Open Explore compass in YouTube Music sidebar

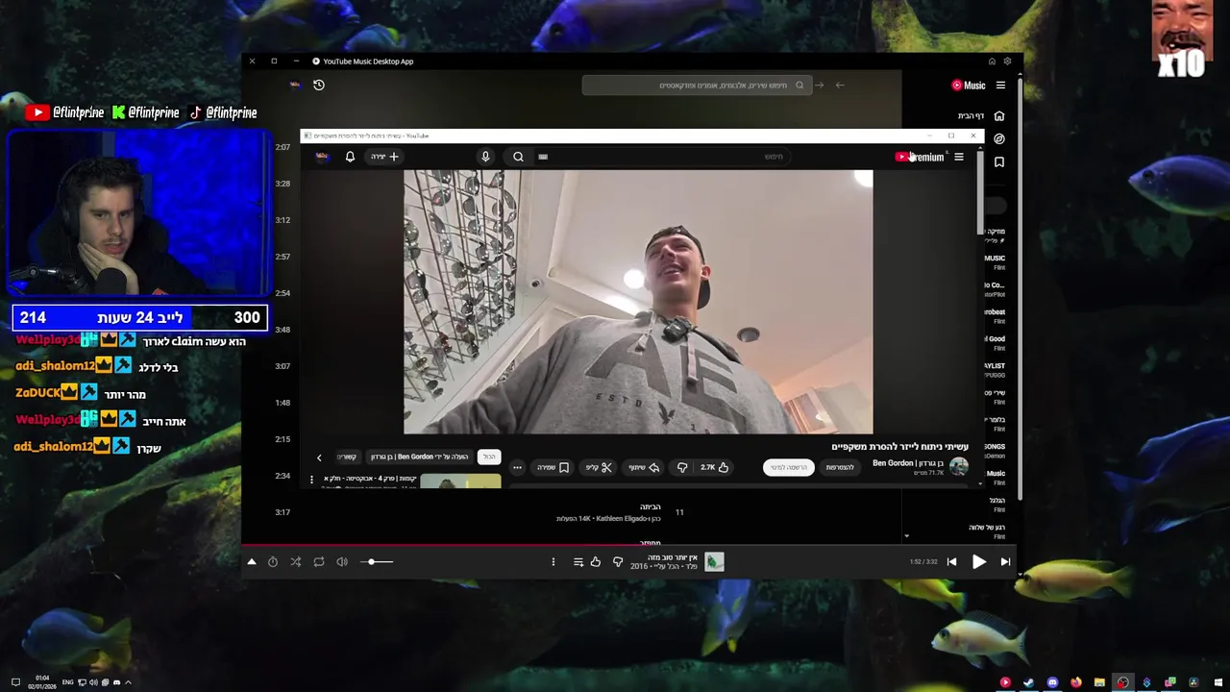pyautogui.click(x=999, y=138)
